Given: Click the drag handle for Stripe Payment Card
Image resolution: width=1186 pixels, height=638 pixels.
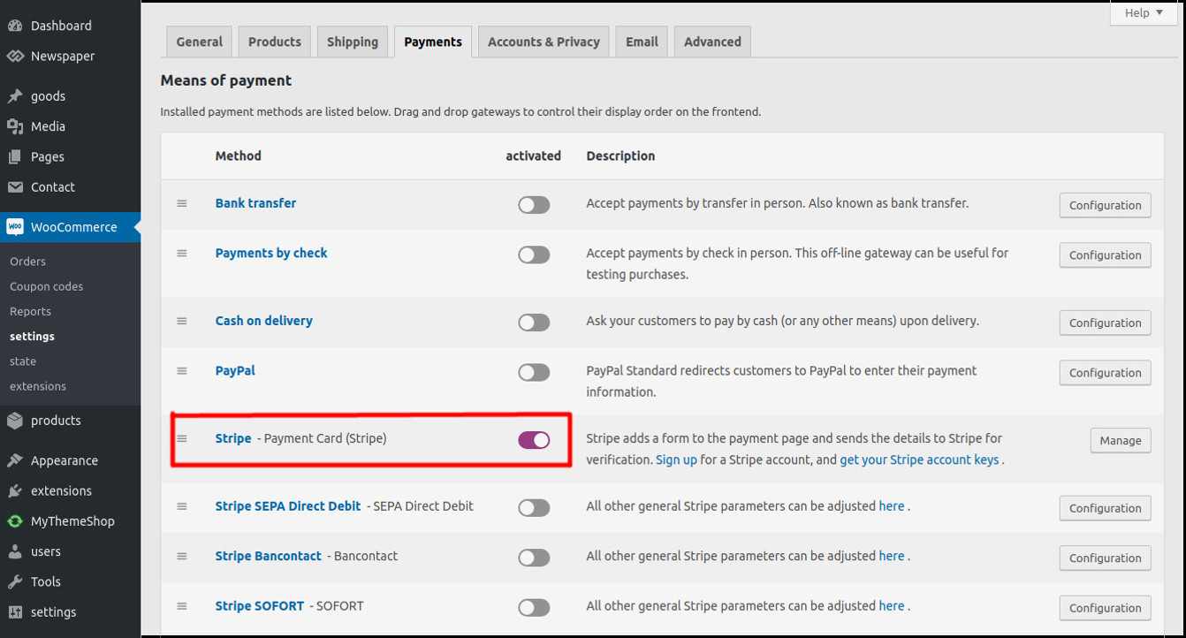Looking at the screenshot, I should click(x=182, y=438).
